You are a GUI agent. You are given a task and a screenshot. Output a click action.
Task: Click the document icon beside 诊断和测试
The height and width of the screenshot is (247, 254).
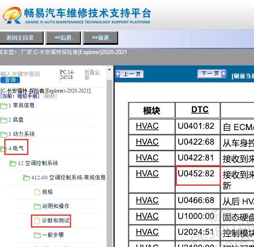37,221
